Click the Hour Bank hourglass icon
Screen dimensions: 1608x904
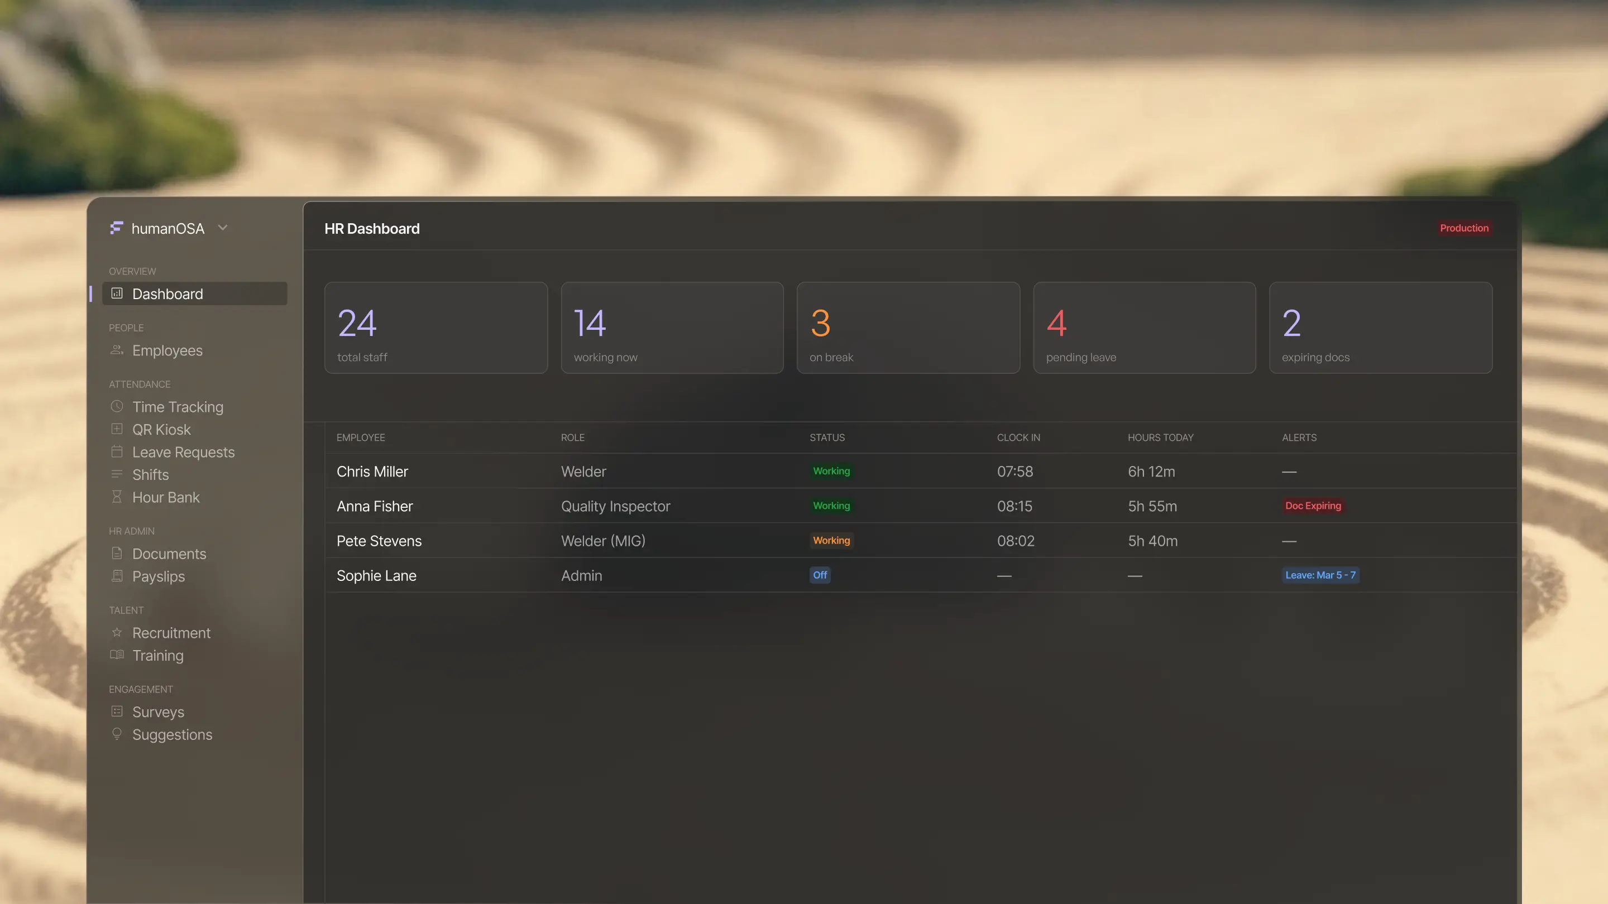[x=117, y=497]
